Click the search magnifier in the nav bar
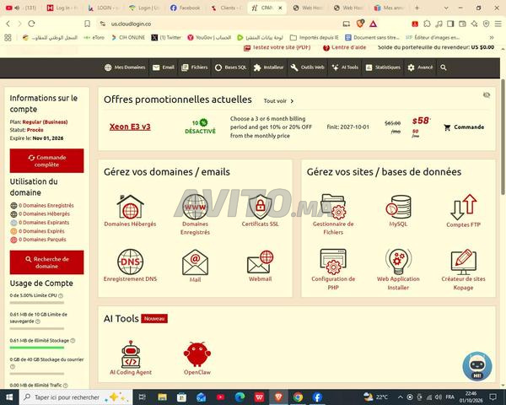This screenshot has height=405, width=506. click(x=444, y=67)
